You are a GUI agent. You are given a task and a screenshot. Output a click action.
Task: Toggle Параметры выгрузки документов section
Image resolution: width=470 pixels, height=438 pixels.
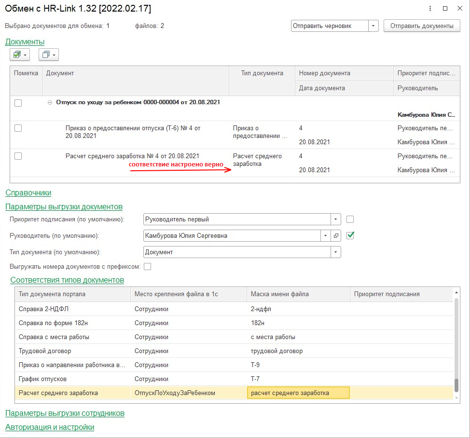point(64,207)
